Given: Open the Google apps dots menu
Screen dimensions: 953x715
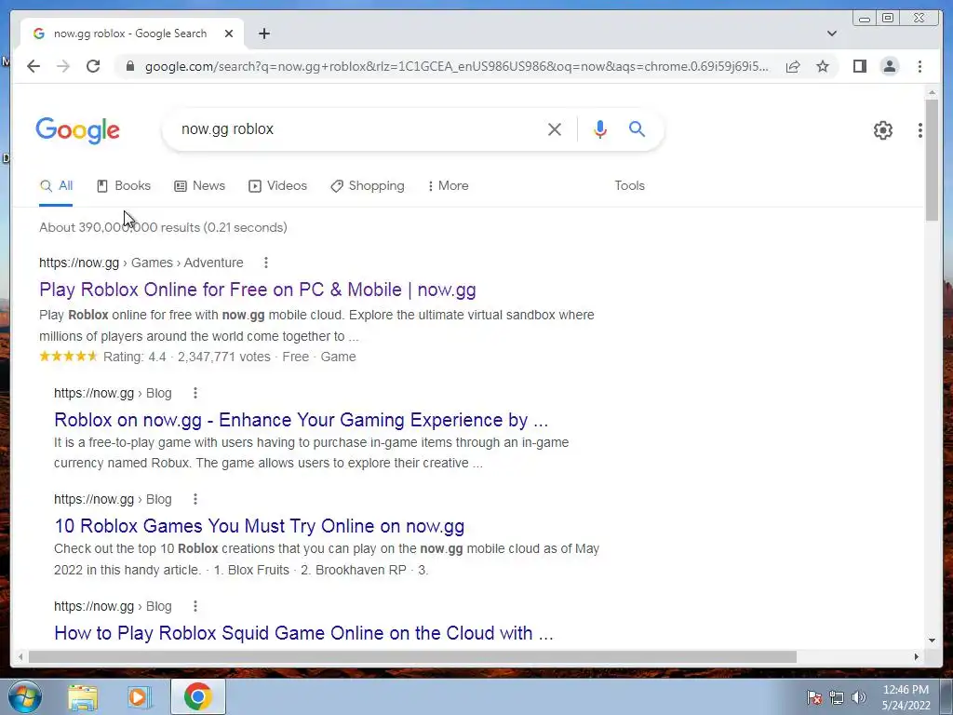Looking at the screenshot, I should point(920,130).
